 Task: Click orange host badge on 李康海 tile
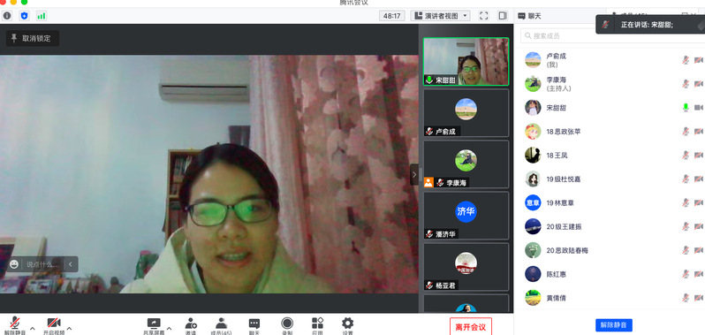(x=428, y=182)
